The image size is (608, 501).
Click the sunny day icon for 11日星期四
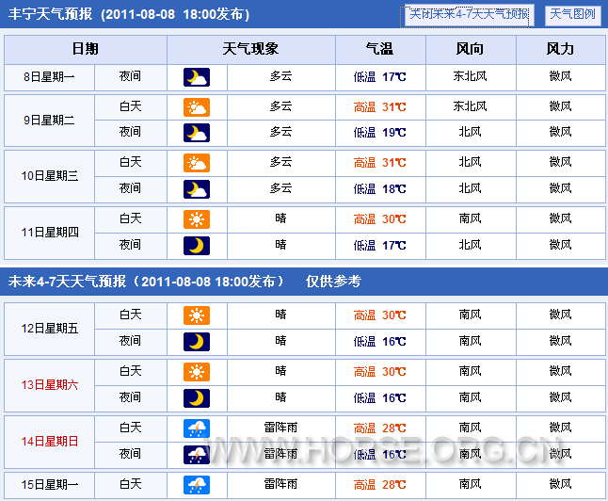[x=197, y=219]
